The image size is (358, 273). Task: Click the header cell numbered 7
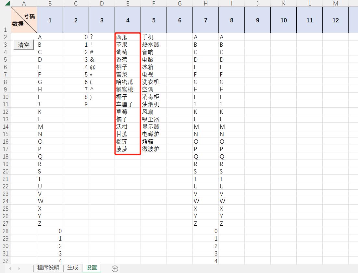(x=205, y=20)
